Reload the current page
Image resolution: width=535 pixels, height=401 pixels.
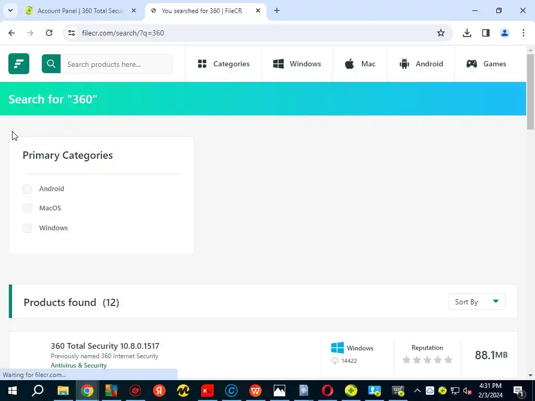(49, 33)
